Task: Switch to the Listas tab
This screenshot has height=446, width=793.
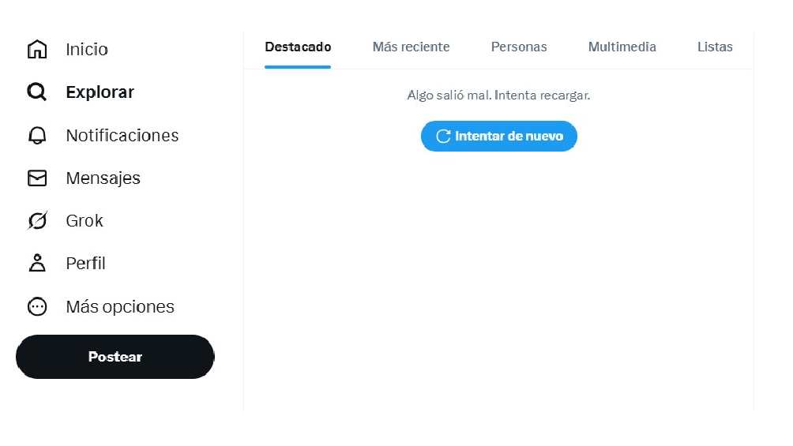Action: click(715, 47)
